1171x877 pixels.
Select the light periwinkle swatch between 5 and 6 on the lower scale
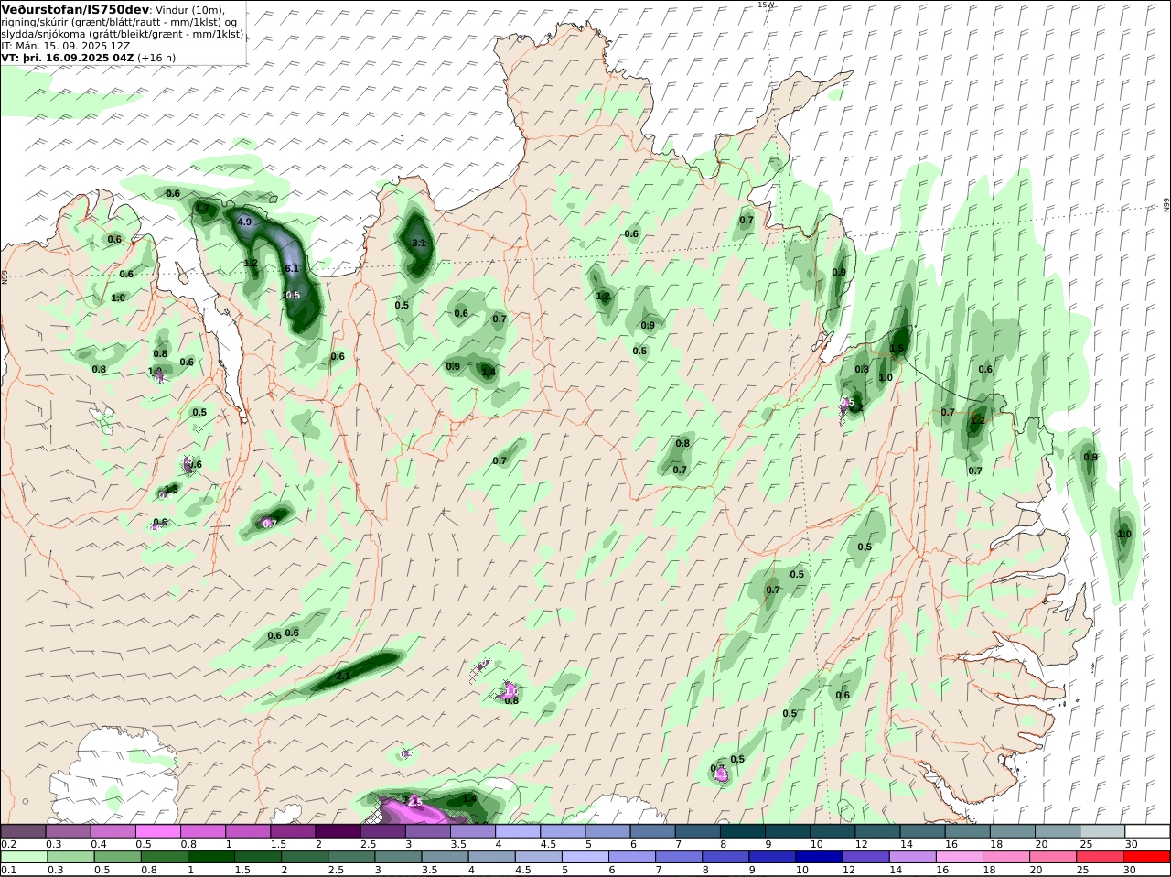click(x=585, y=857)
